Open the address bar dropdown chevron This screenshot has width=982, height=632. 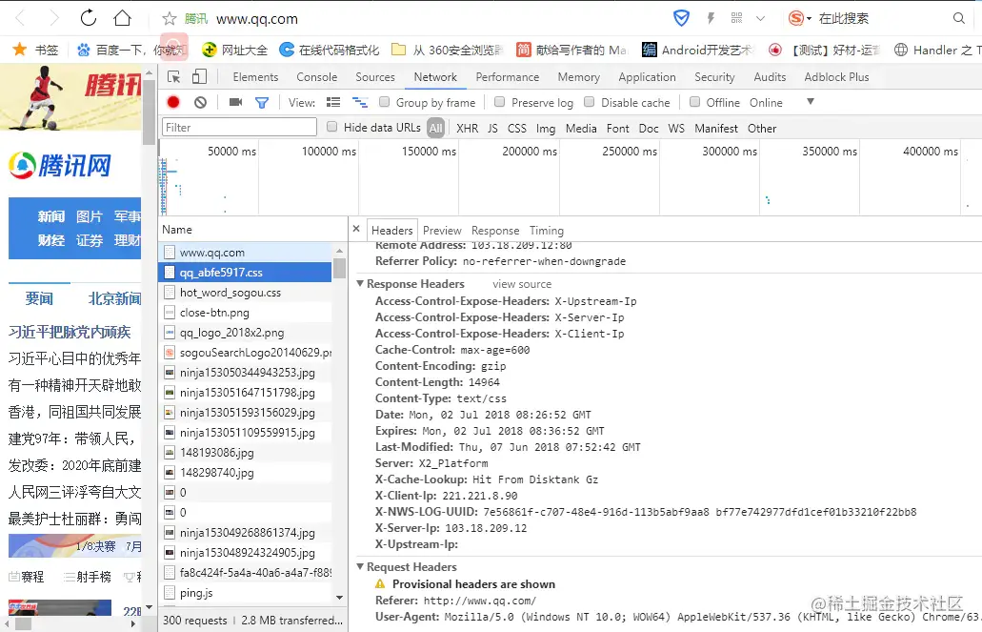(760, 19)
